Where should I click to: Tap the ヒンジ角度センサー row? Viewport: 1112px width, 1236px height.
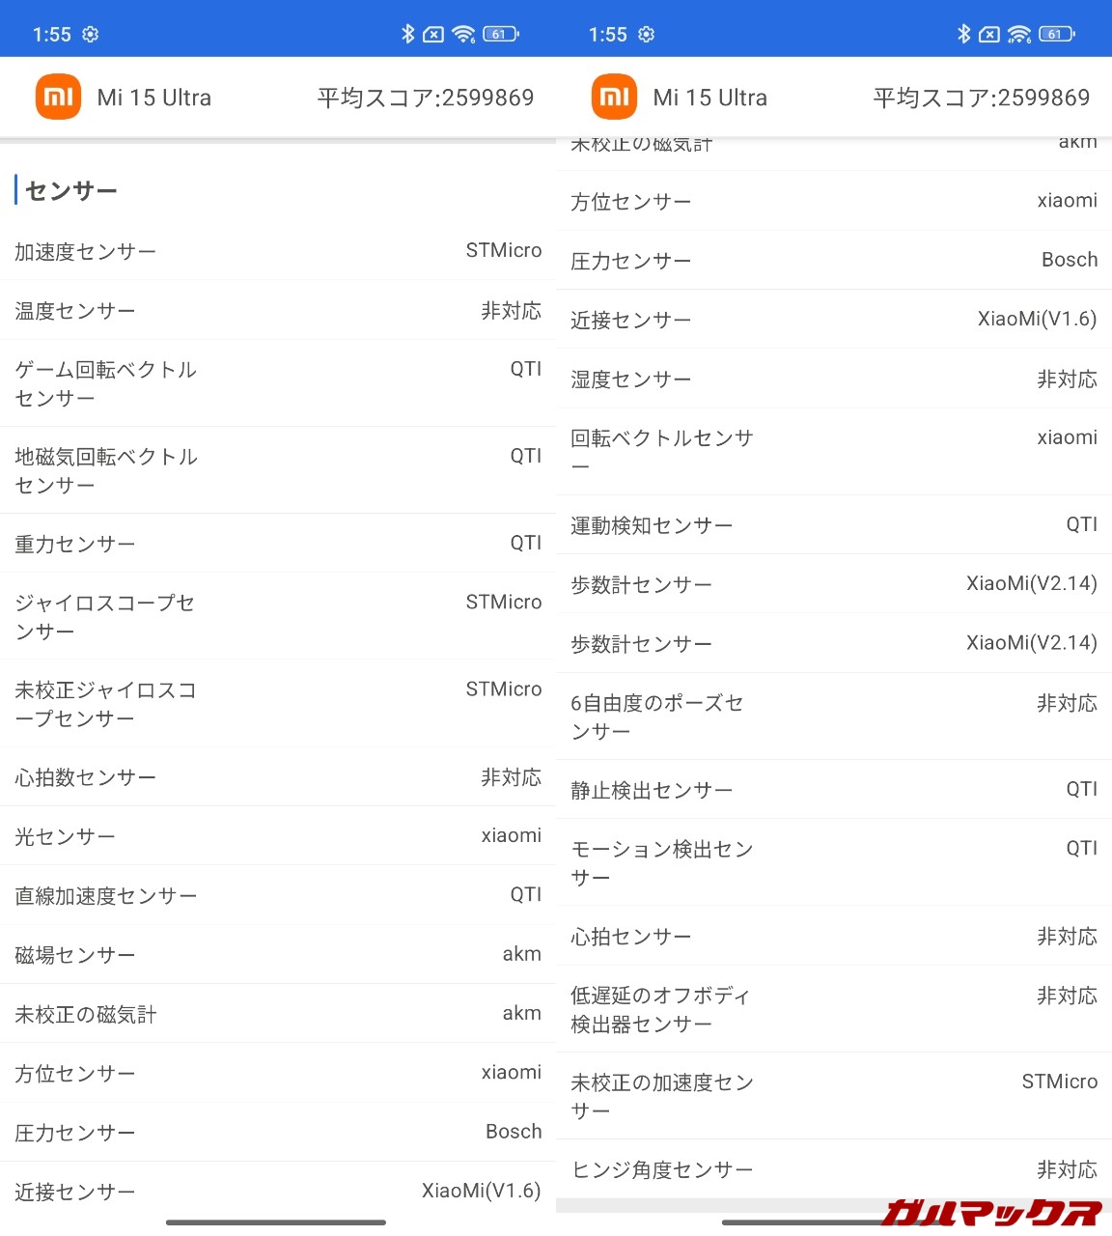[834, 1170]
